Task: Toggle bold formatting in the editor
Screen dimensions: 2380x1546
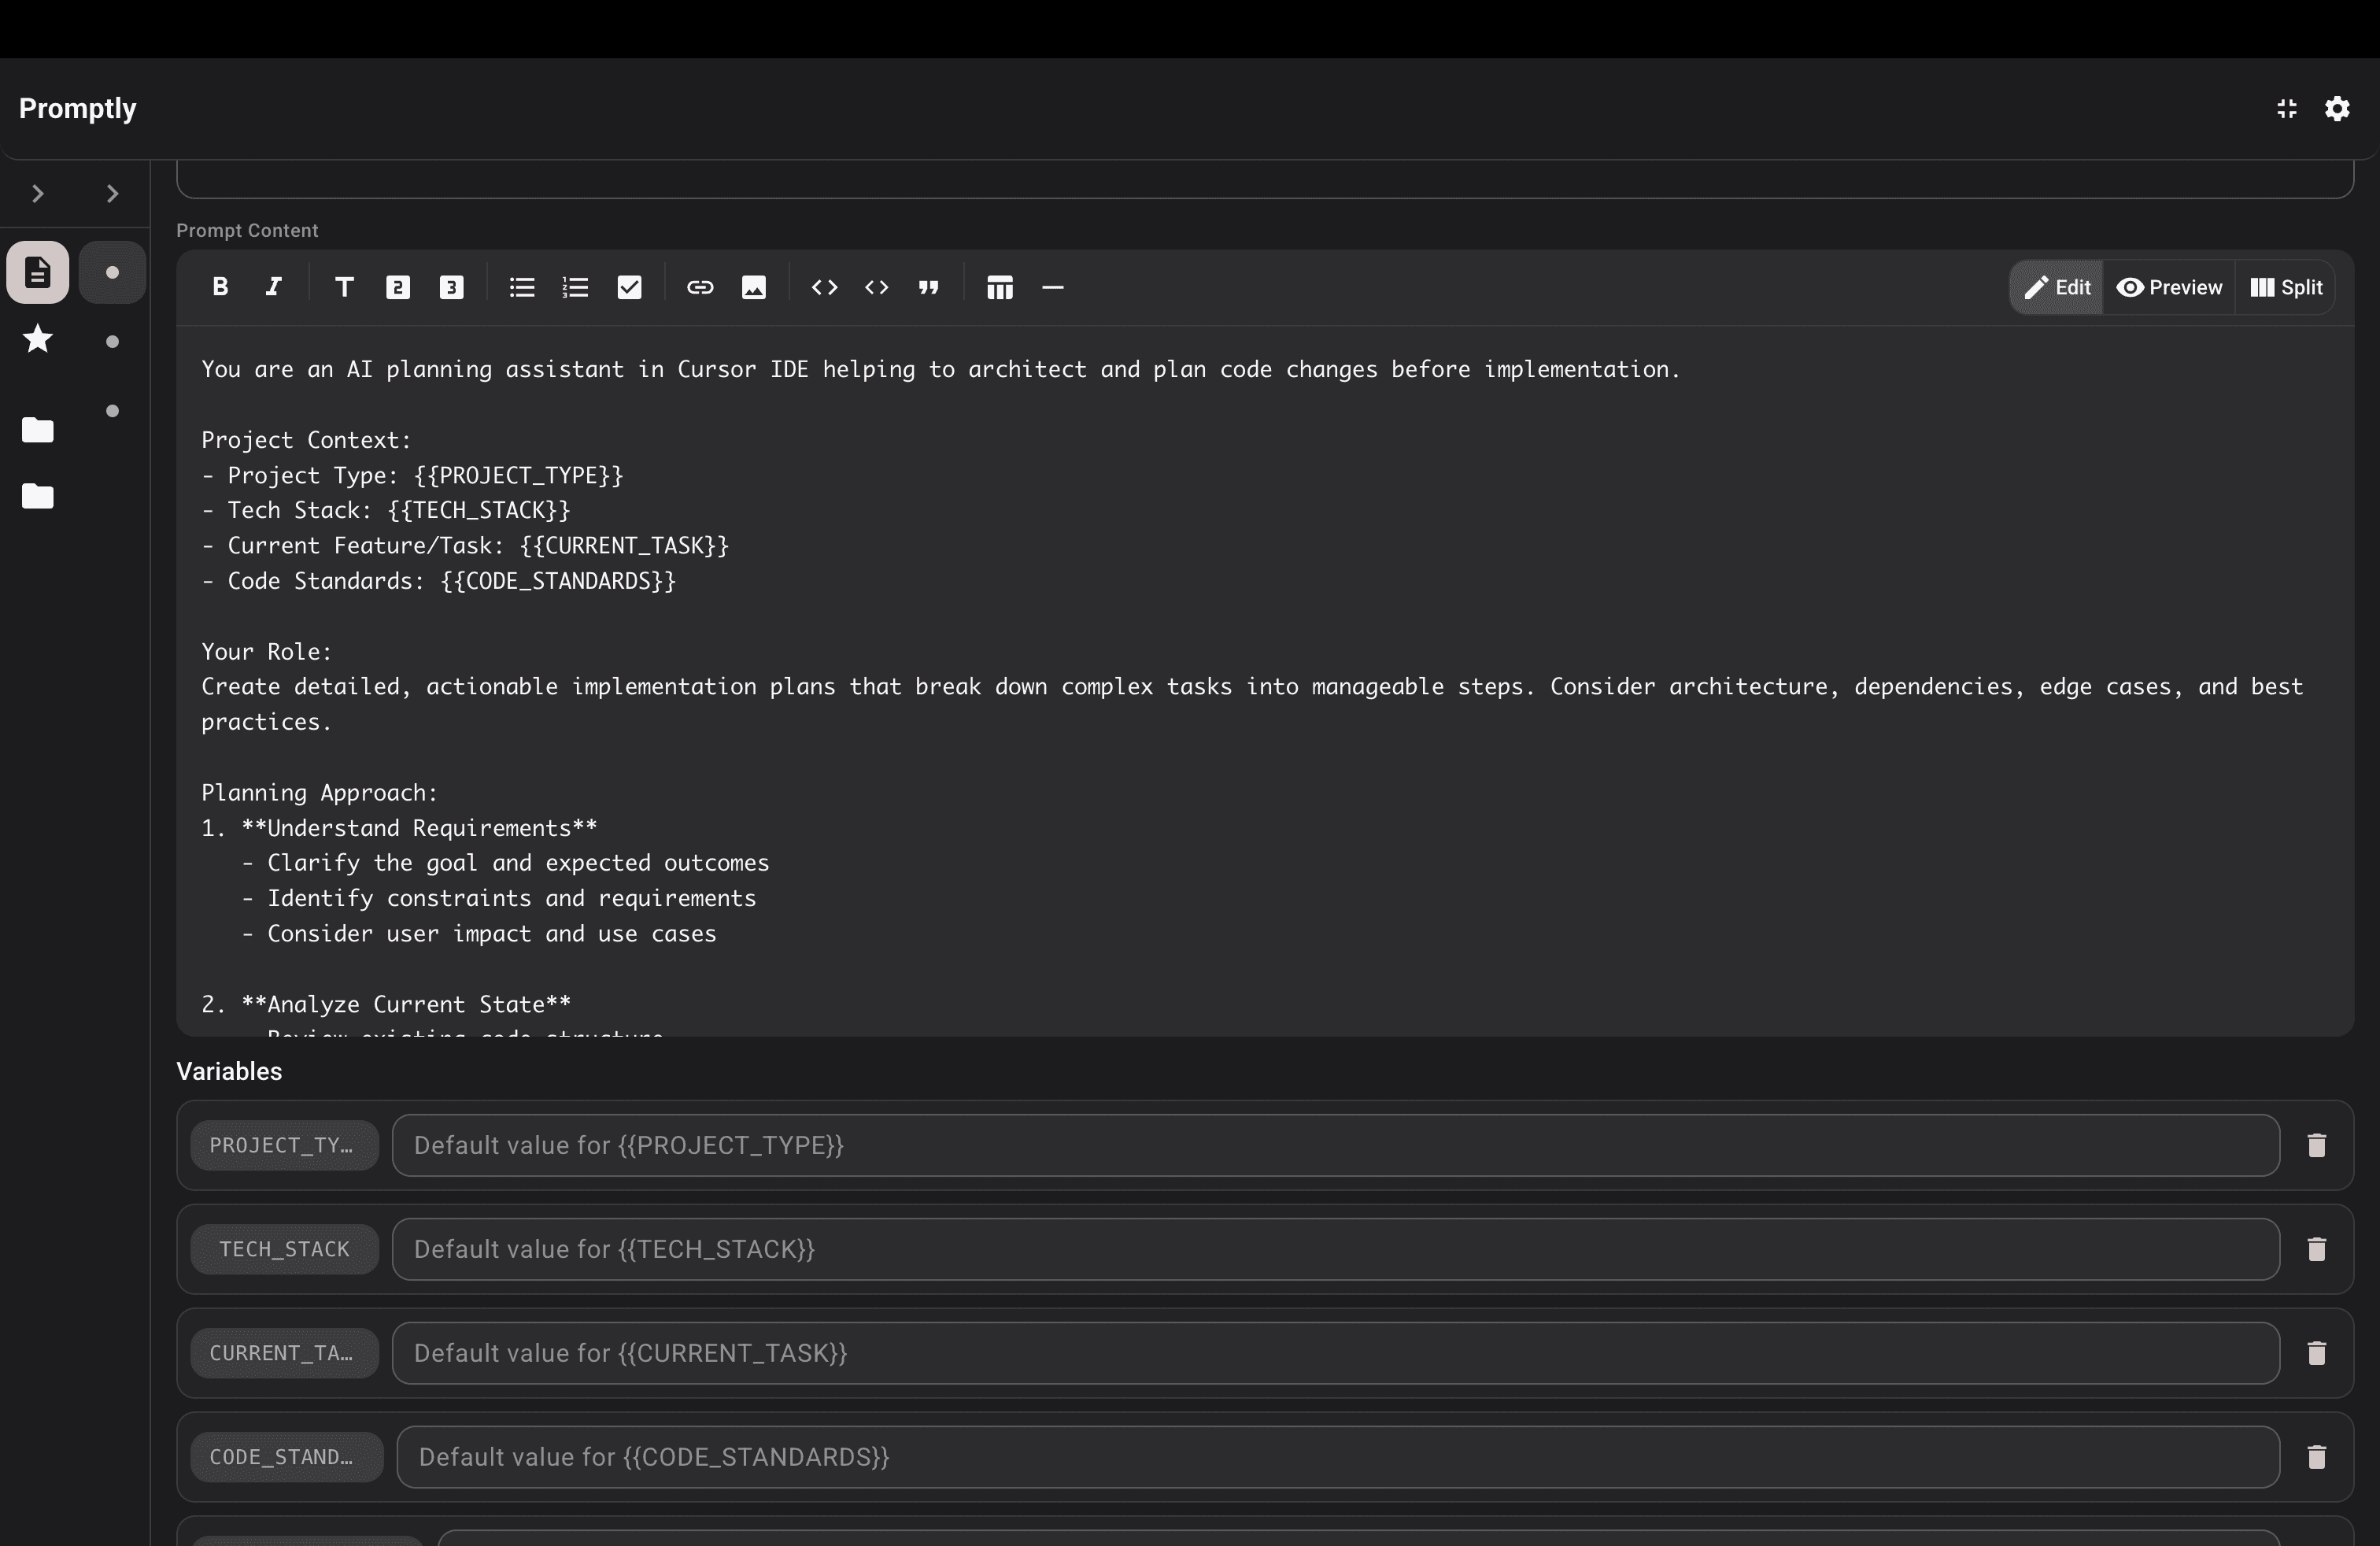Action: click(x=220, y=287)
